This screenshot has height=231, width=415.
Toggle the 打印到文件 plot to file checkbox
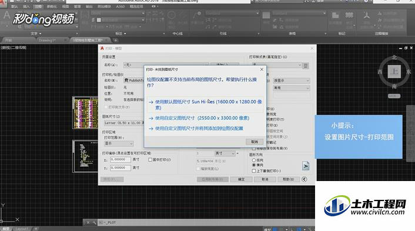106,107
